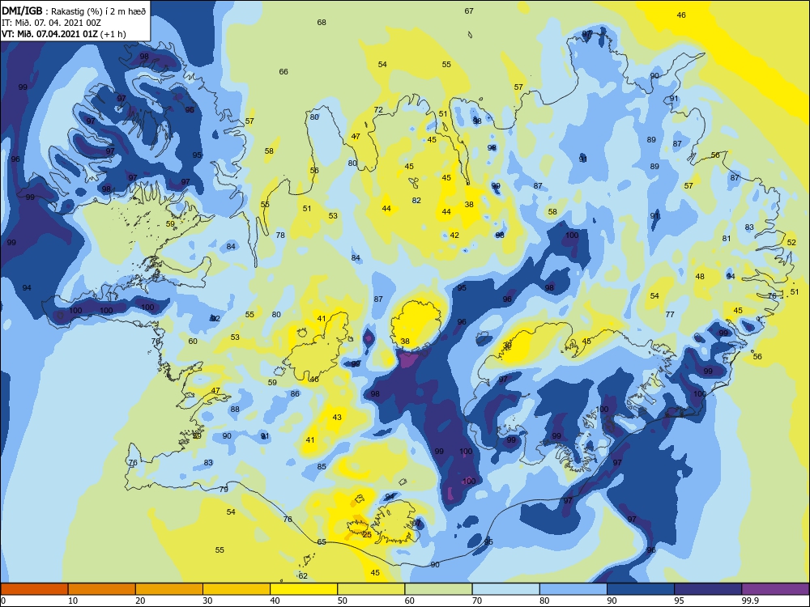Select the map value '77'
Viewport: 810px width, 607px height.
click(x=670, y=314)
